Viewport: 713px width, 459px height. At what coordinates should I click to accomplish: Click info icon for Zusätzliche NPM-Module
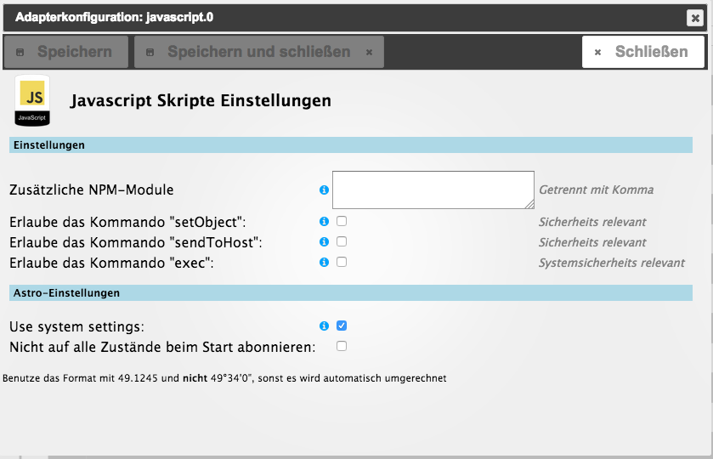click(x=324, y=190)
